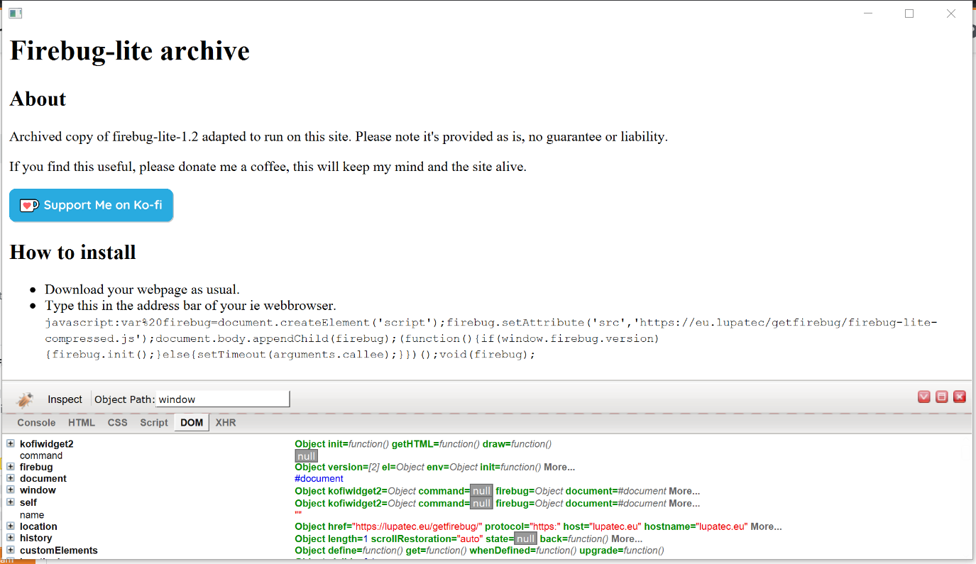Click the coffee cup icon on Ko-fi button
The image size is (976, 564).
[x=29, y=205]
